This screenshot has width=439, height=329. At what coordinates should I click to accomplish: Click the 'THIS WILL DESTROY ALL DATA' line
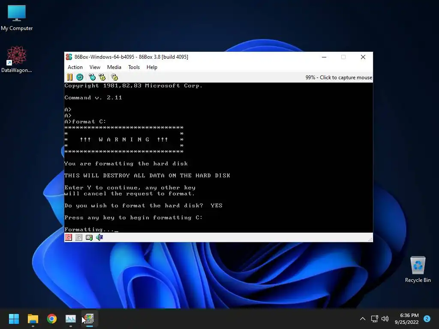click(x=147, y=176)
